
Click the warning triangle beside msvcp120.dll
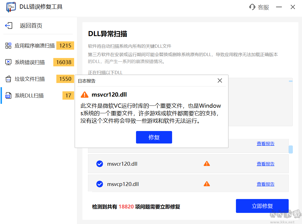tap(207, 184)
